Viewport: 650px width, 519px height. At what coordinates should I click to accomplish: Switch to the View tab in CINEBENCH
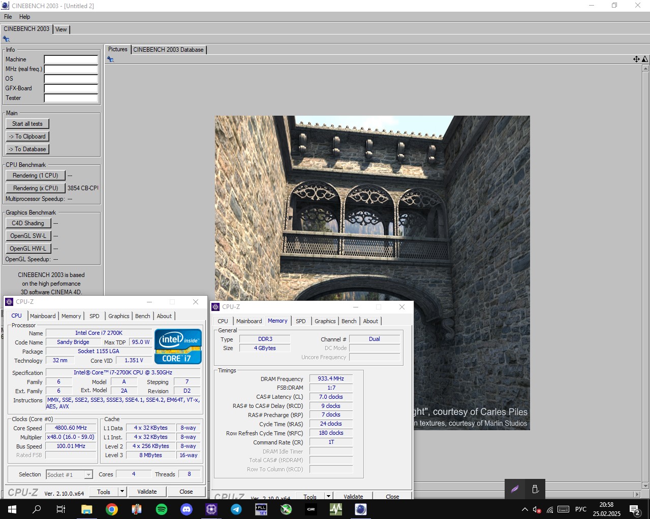point(61,29)
